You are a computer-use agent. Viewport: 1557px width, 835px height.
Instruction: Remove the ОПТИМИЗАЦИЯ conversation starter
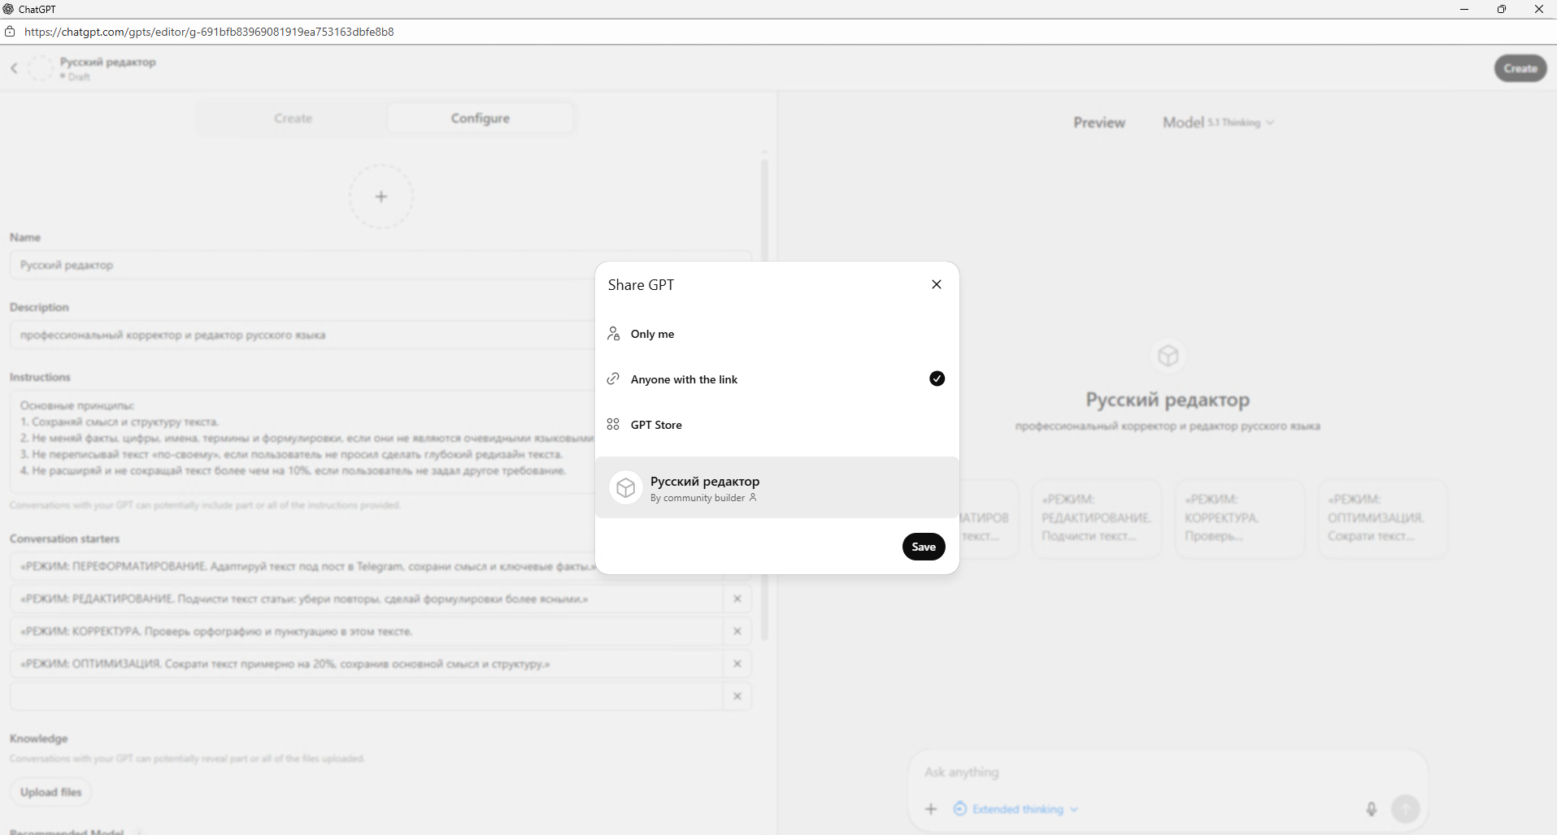737,664
